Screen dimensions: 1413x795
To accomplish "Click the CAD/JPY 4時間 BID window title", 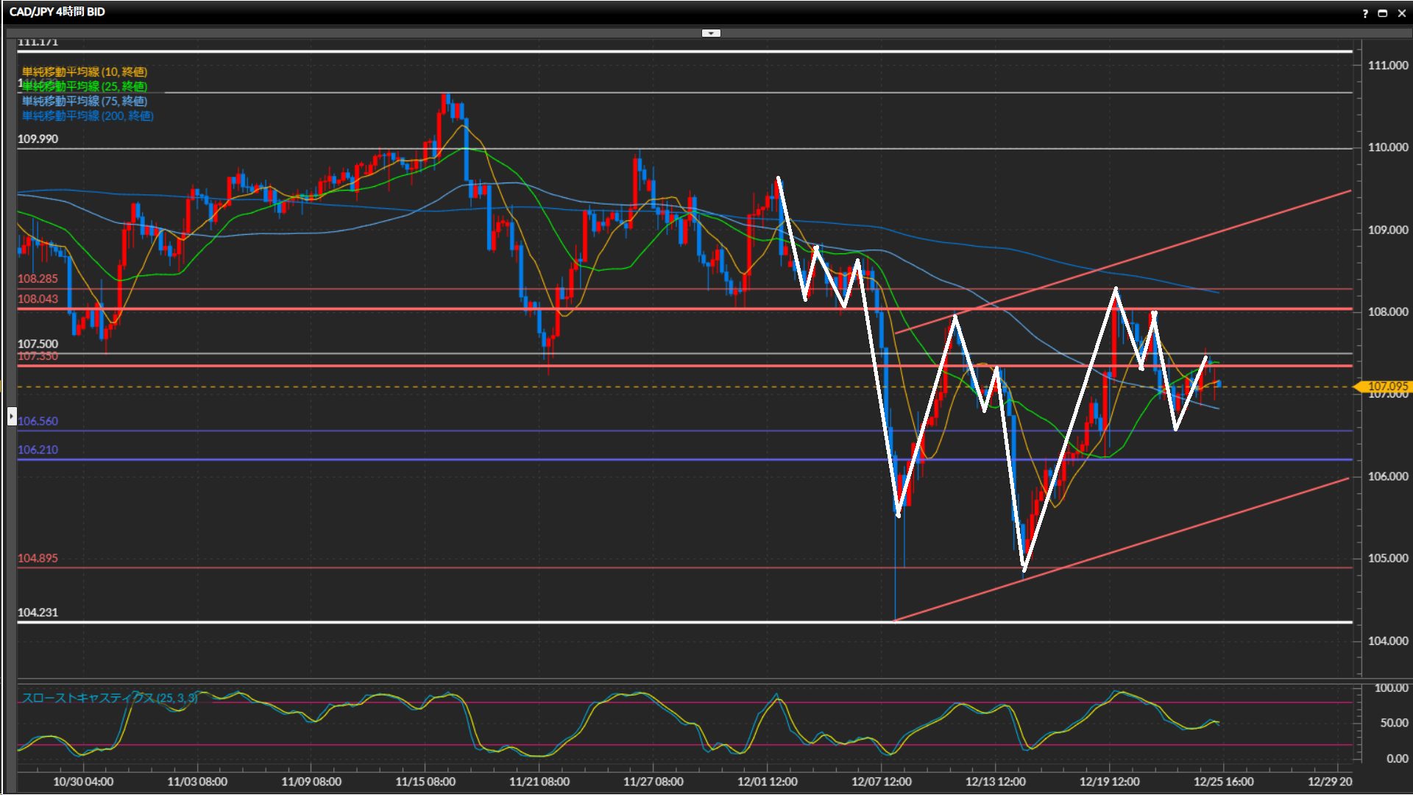I will click(x=57, y=12).
